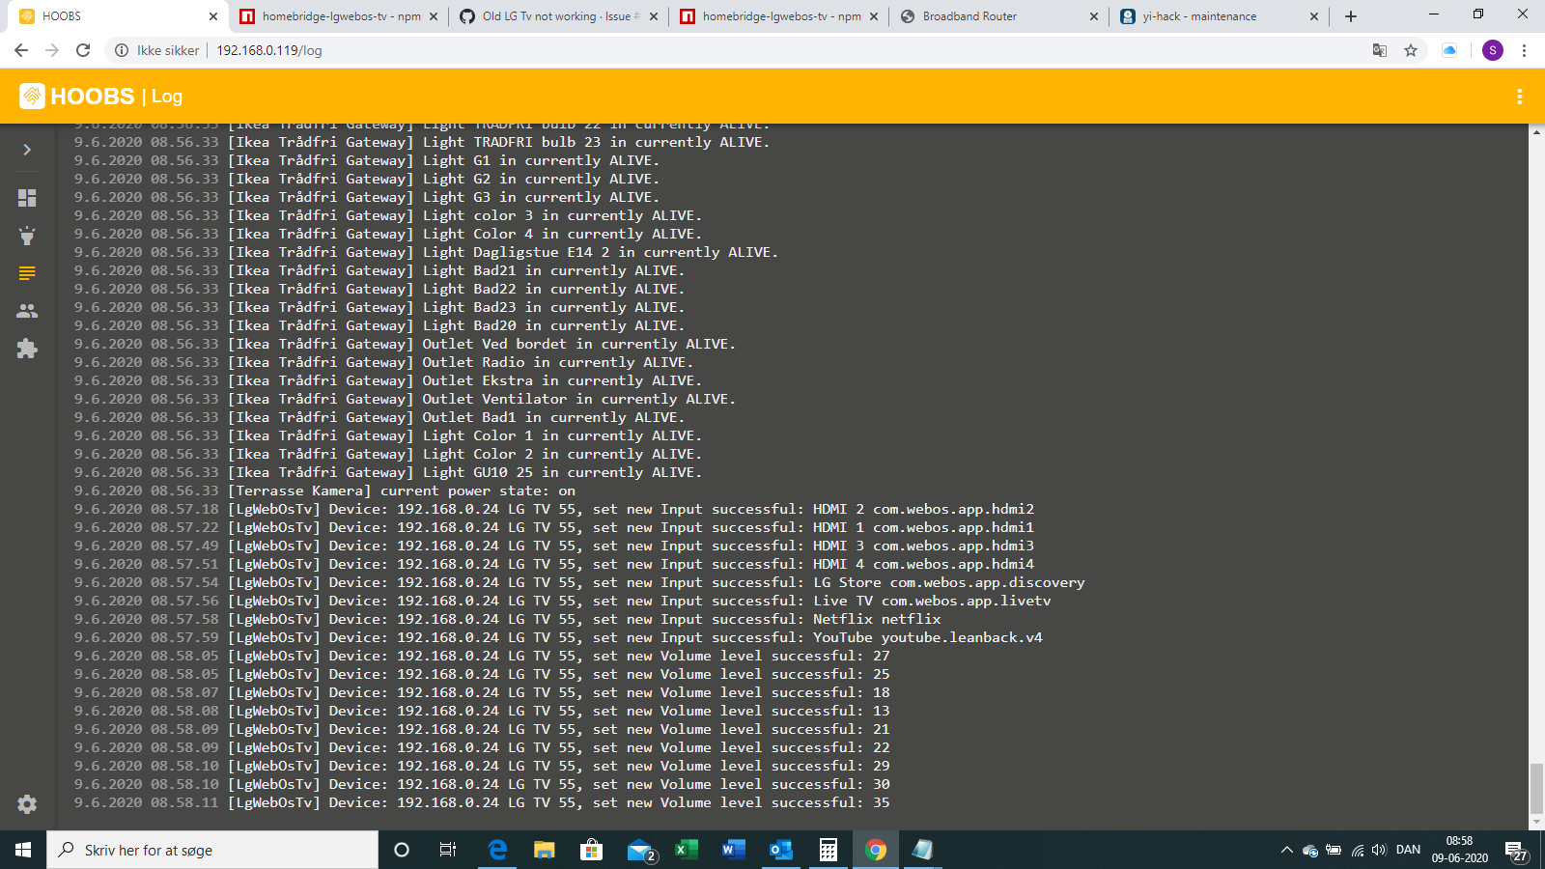The image size is (1545, 869).
Task: Open the Log view icon in the sidebar
Action: tap(26, 271)
